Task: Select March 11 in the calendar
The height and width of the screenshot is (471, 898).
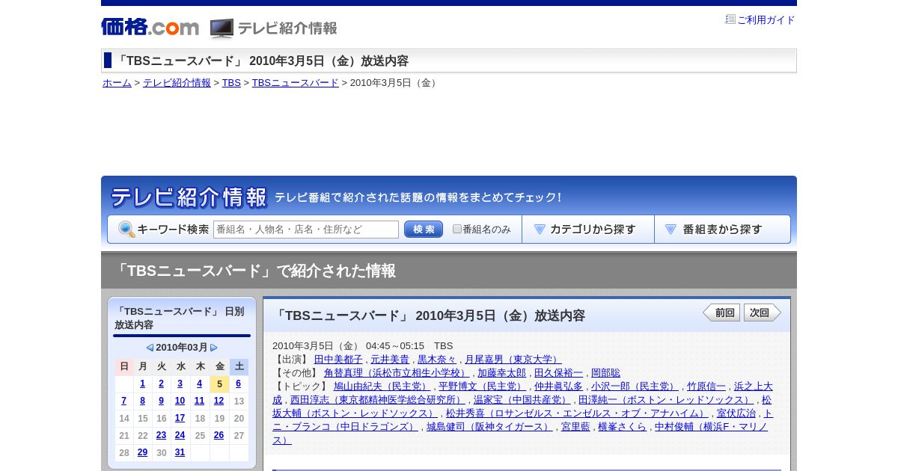Action: coord(199,401)
